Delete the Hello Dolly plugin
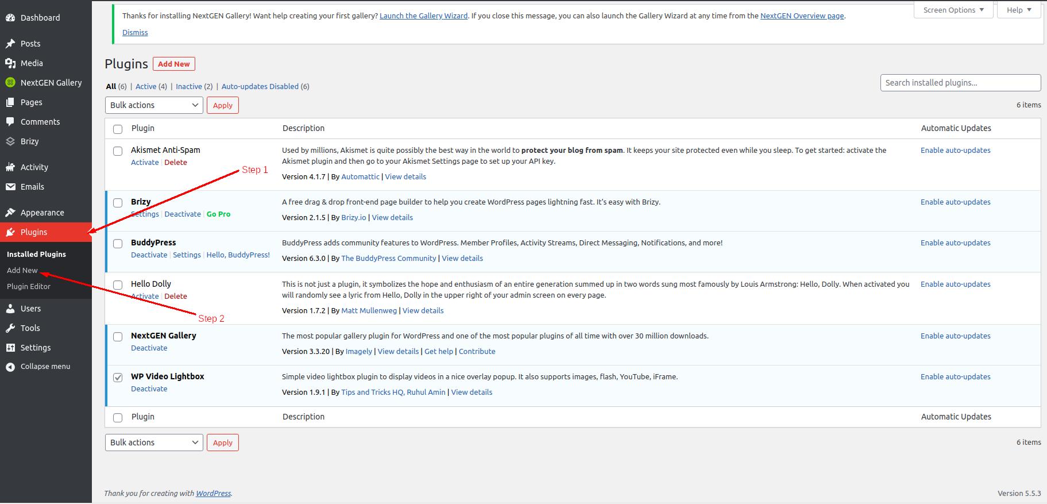1047x504 pixels. (x=176, y=296)
